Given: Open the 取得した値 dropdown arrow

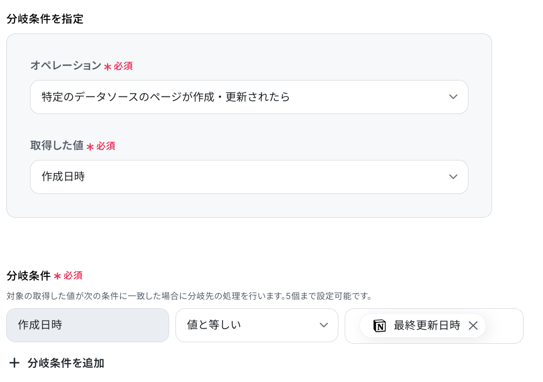Looking at the screenshot, I should coord(453,177).
